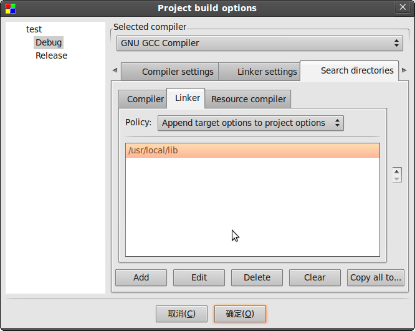Screen dimensions: 415x331
Task: Click the Code::Blocks window icon
Action: pyautogui.click(x=11, y=9)
